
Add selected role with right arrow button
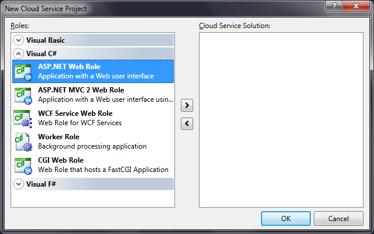click(187, 106)
